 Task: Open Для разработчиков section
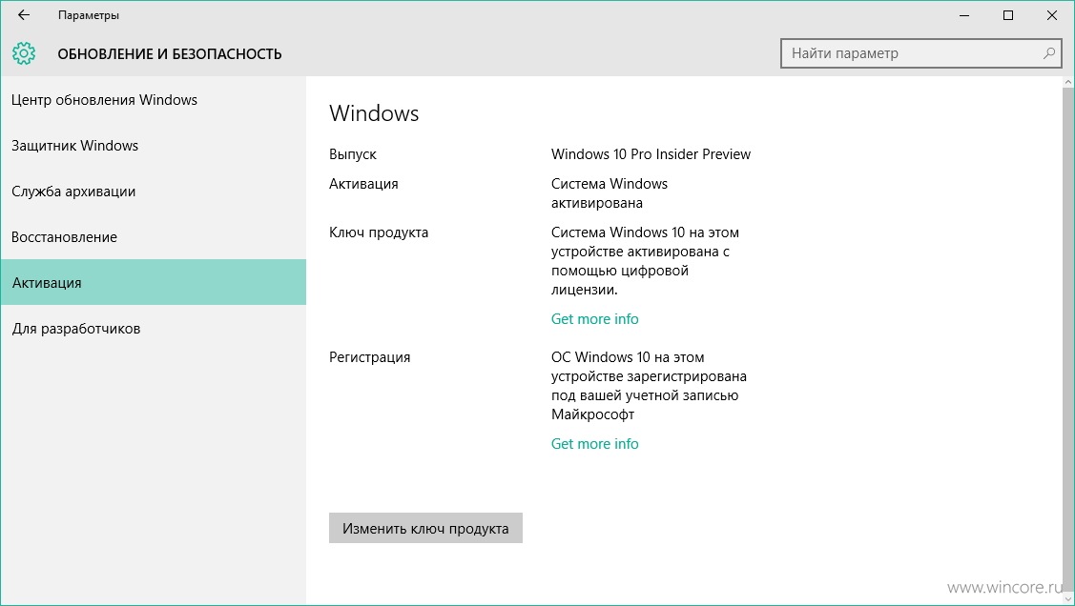[x=153, y=329]
